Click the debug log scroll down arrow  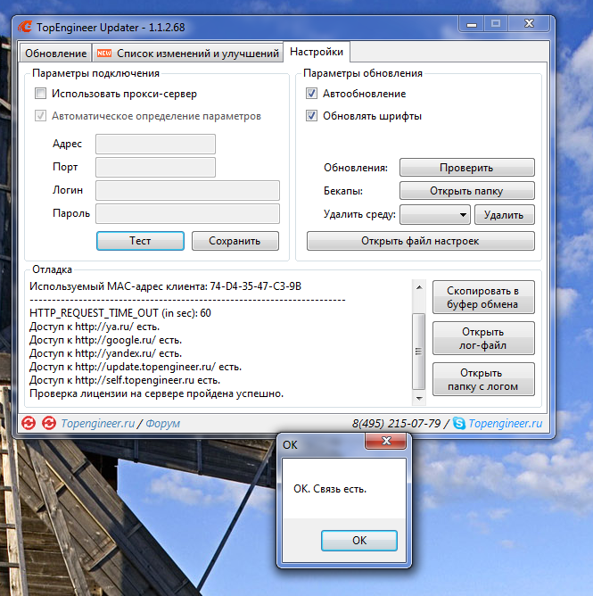click(x=419, y=398)
